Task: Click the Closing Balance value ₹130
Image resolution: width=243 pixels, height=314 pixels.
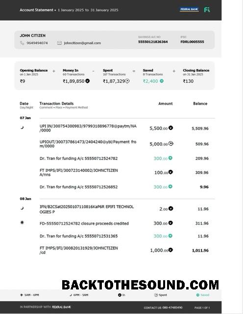Action: 188,81
